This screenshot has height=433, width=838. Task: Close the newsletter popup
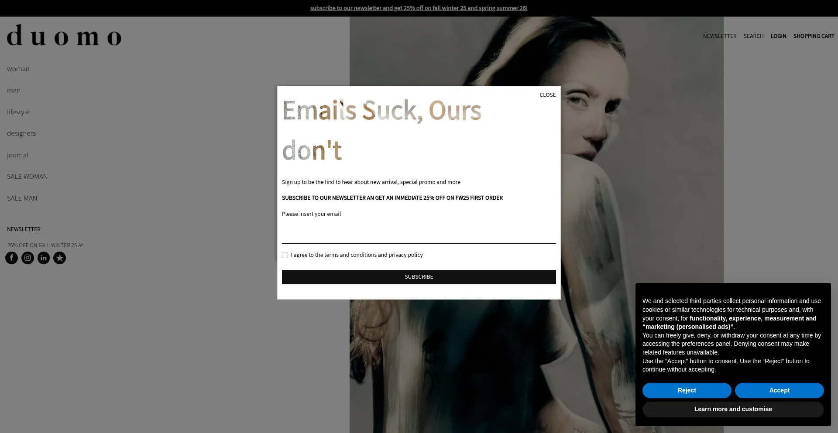click(547, 95)
